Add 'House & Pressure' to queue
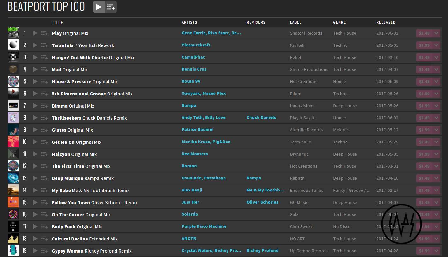 tap(44, 81)
